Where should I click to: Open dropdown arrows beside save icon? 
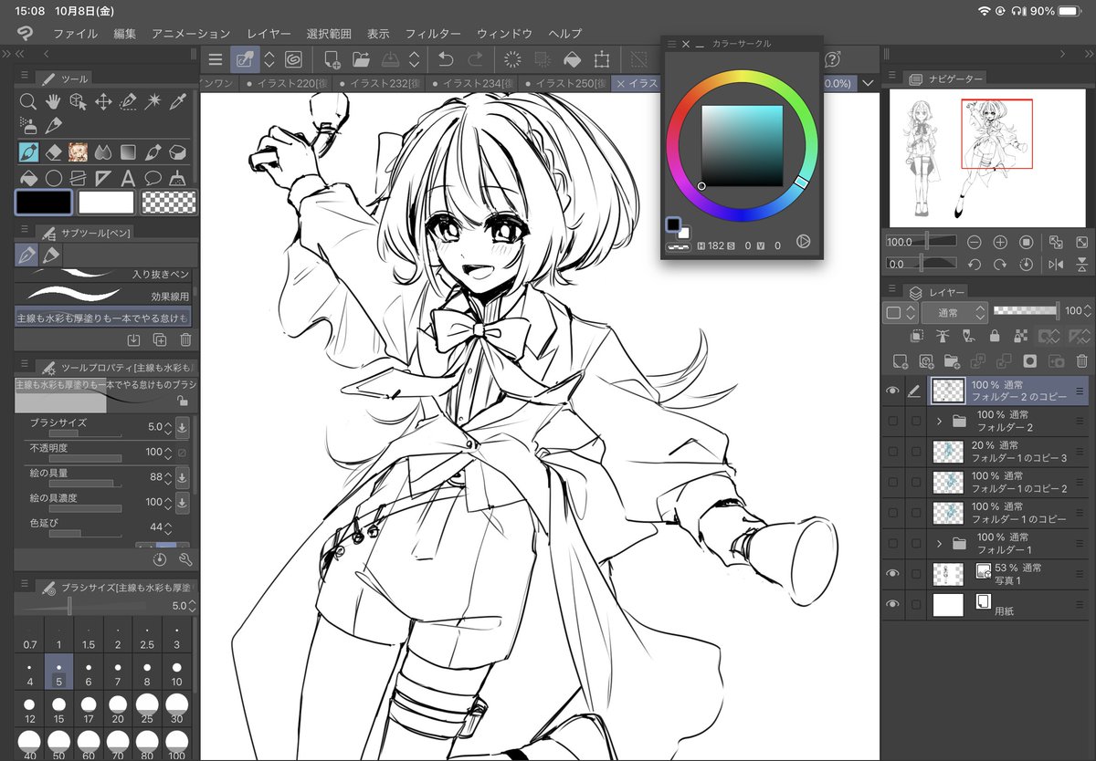(414, 60)
